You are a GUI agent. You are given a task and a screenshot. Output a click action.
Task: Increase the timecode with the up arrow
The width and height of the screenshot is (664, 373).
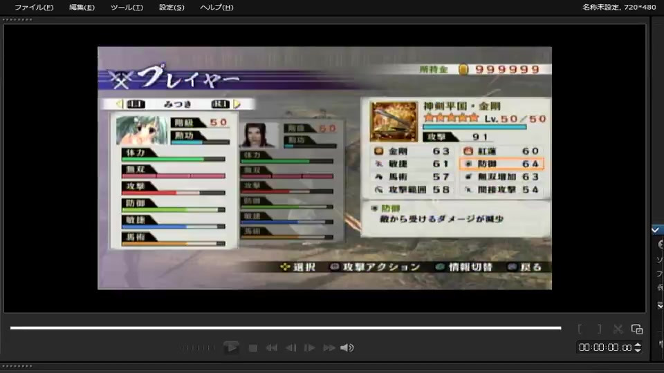[x=638, y=345]
